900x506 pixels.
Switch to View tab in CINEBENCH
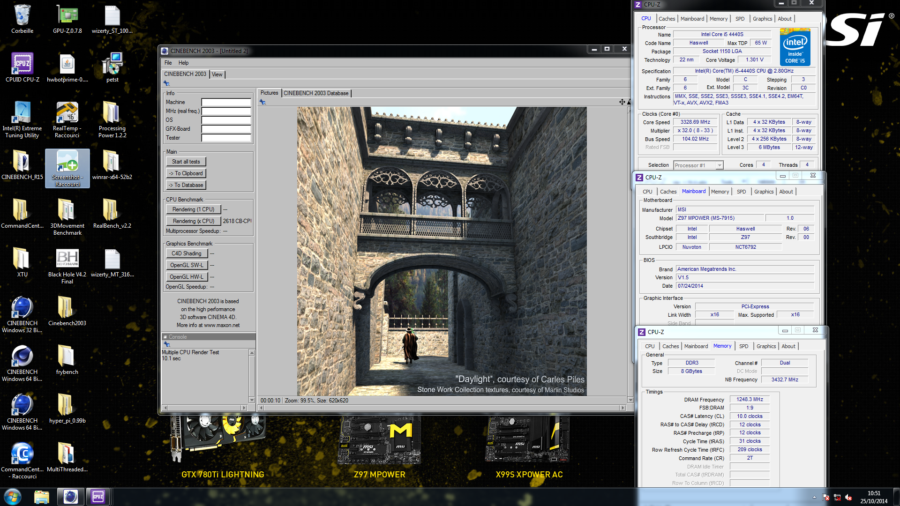point(217,74)
